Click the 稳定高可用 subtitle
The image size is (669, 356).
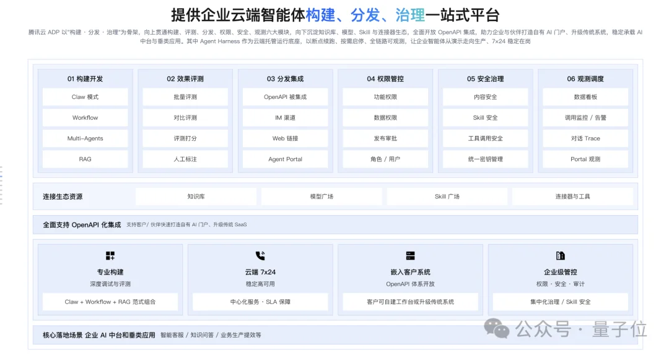260,284
